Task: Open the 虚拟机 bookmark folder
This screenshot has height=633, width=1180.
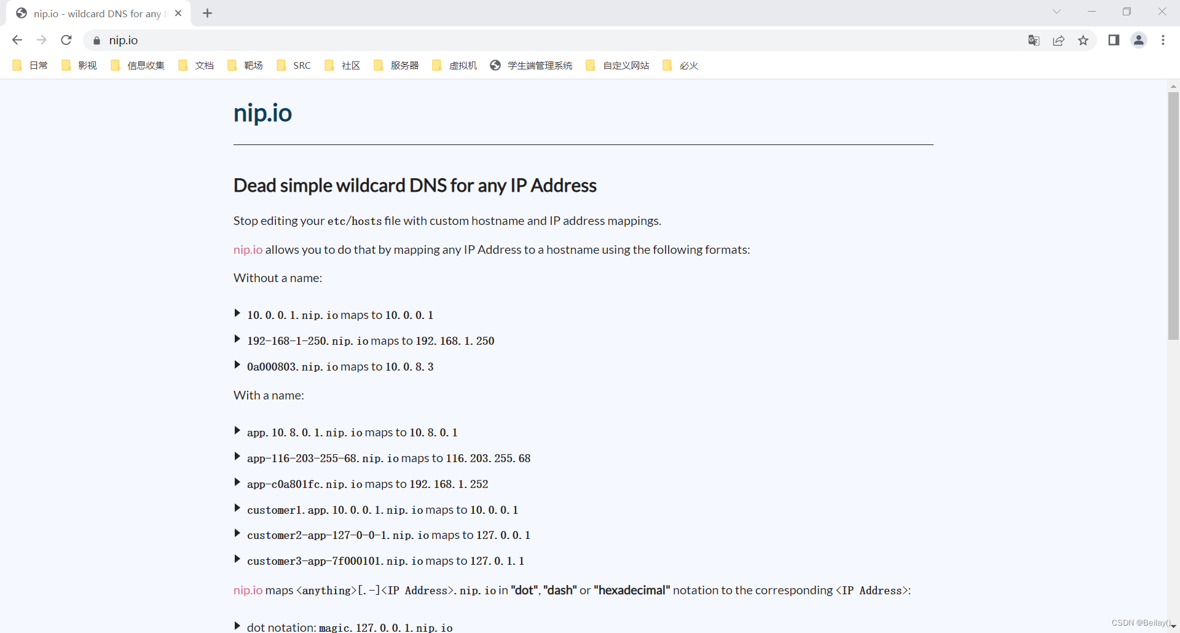Action: [455, 65]
